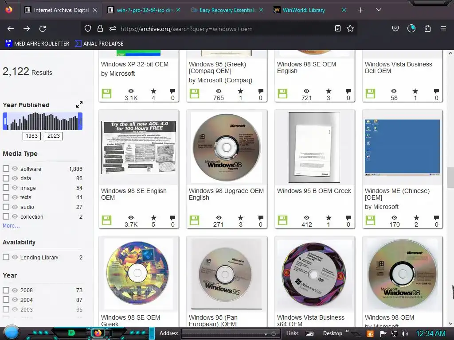
Task: Toggle eye icon next to Lending Library
Action: [15, 257]
